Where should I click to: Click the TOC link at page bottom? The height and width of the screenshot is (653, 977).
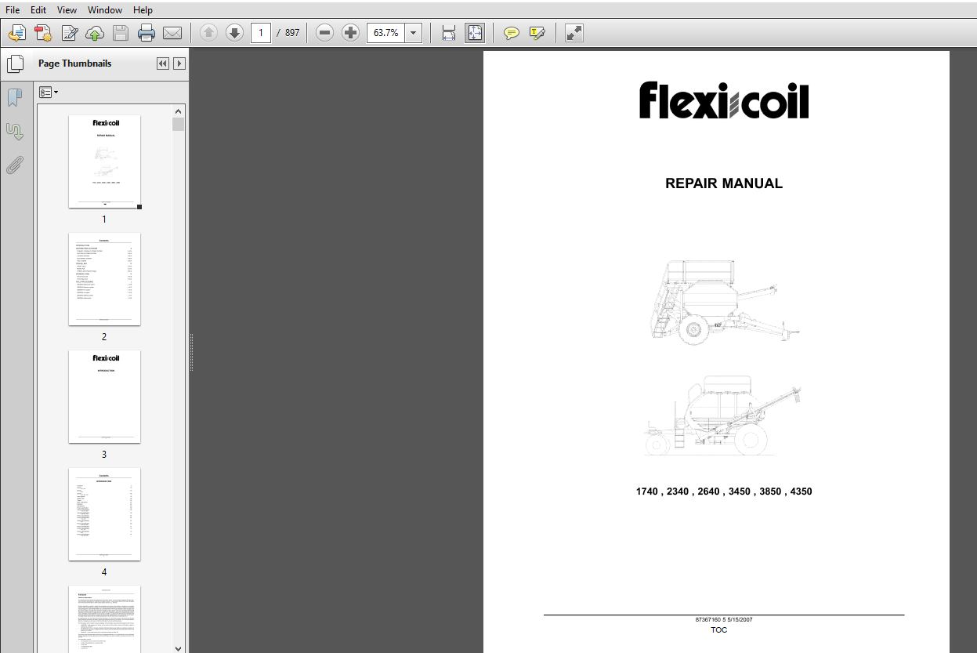[718, 630]
